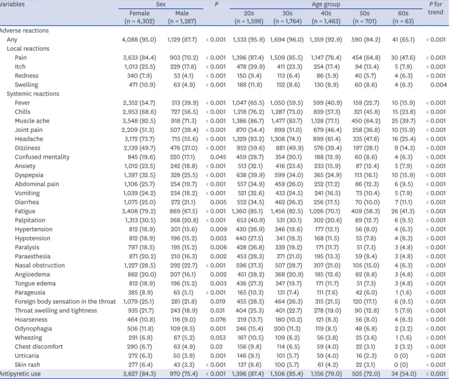Click the 'Adverse reactions' row label
This screenshot has width=454, height=379.
pyautogui.click(x=24, y=31)
